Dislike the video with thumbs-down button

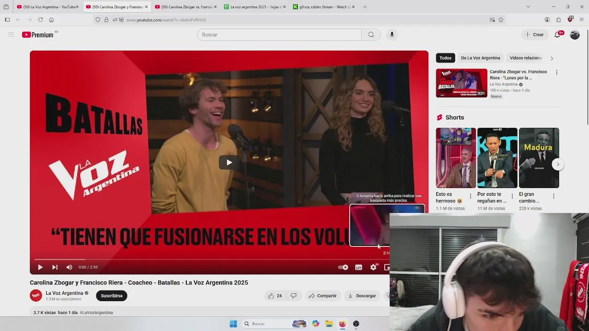point(294,296)
